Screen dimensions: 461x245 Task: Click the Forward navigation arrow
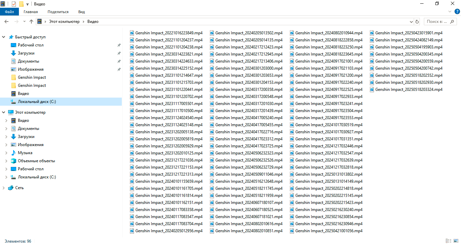[x=16, y=22]
